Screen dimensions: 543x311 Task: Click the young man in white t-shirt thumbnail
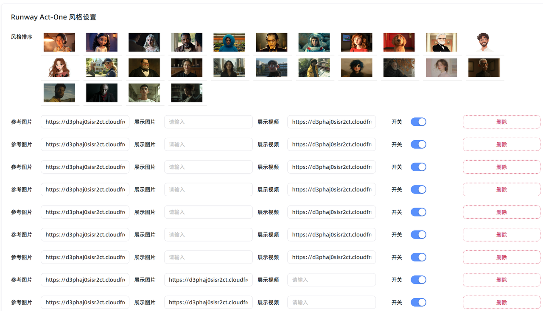click(144, 93)
